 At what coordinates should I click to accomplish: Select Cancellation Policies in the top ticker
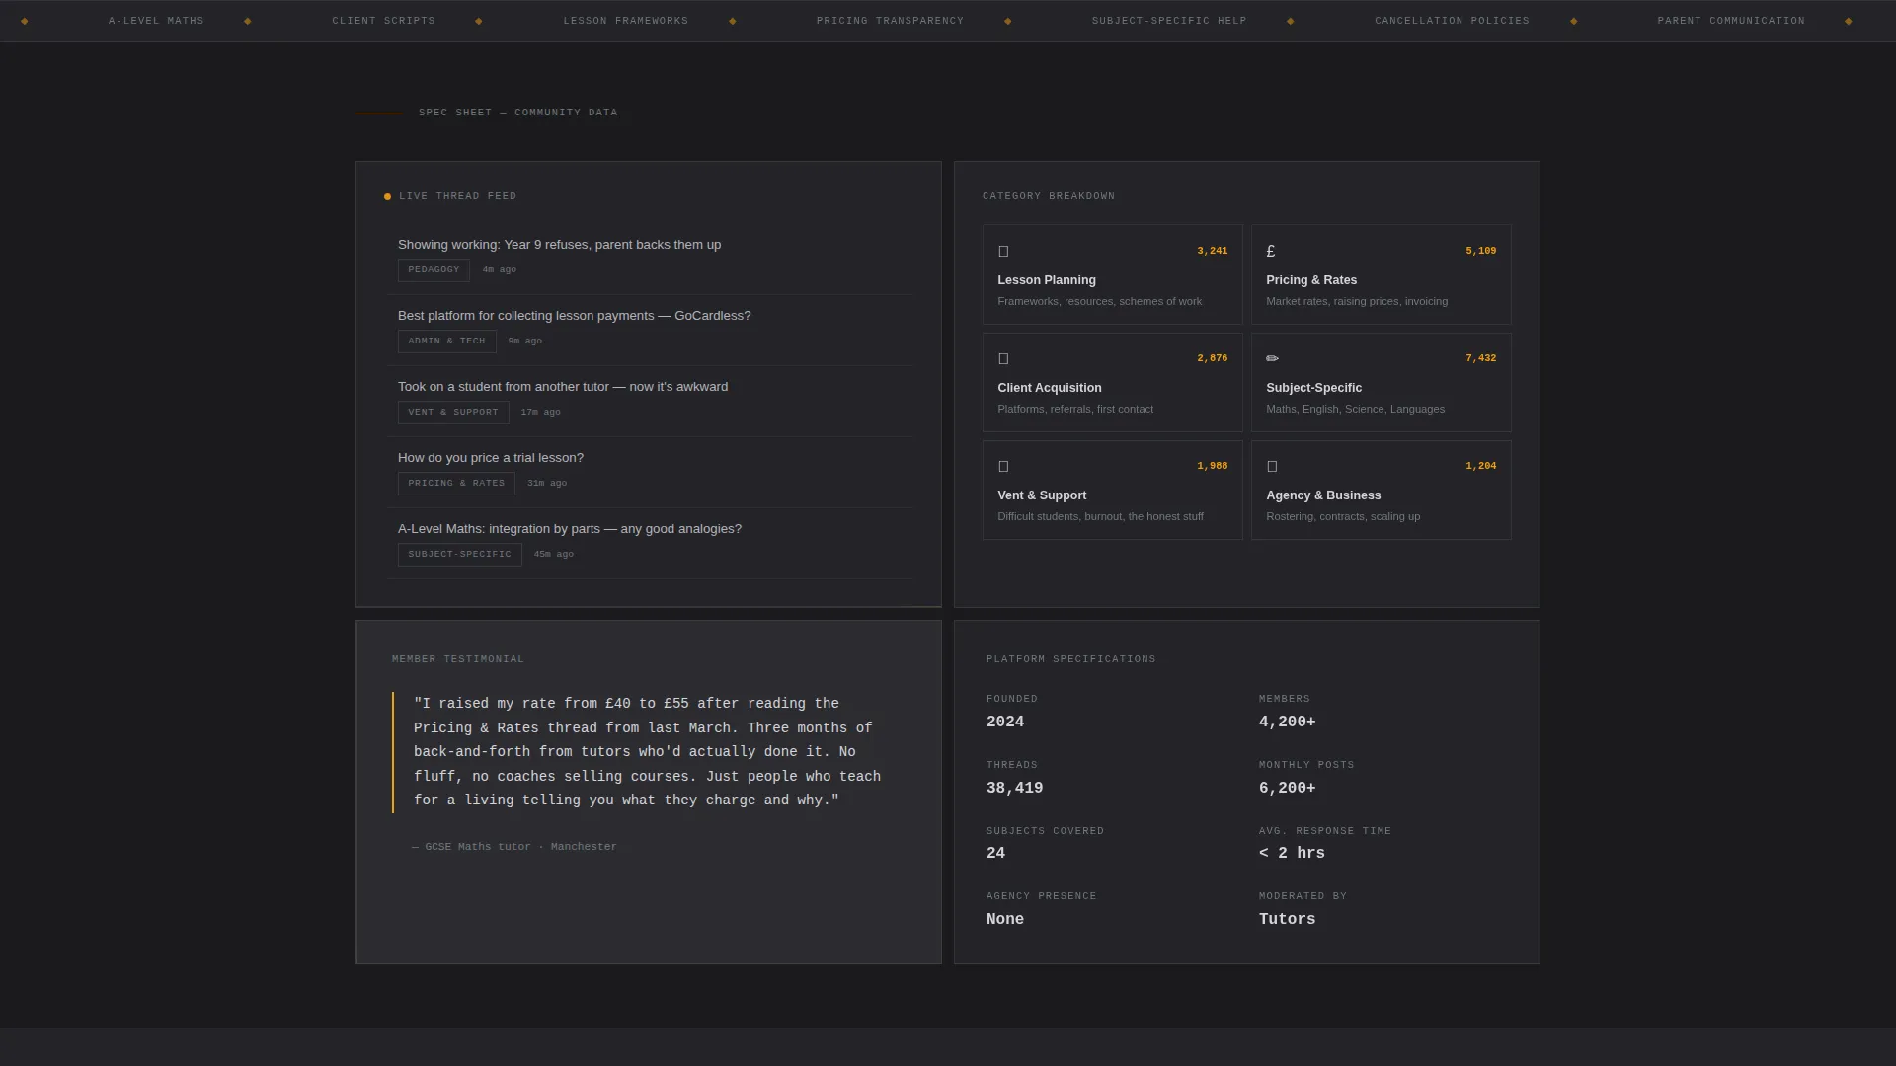(1452, 21)
